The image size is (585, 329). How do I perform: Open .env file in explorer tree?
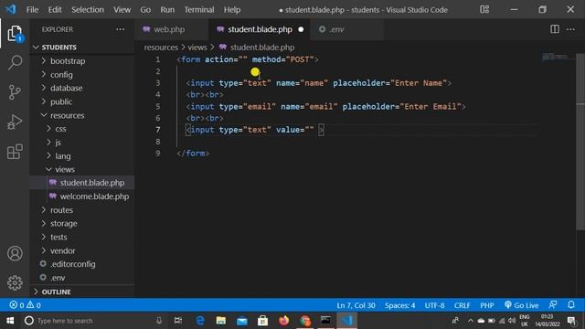pos(58,278)
